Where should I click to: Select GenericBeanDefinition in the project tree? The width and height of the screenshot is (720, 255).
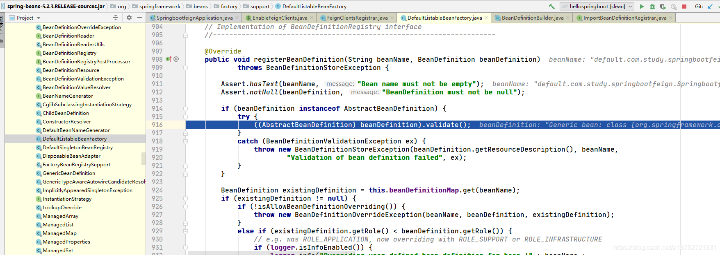point(69,173)
